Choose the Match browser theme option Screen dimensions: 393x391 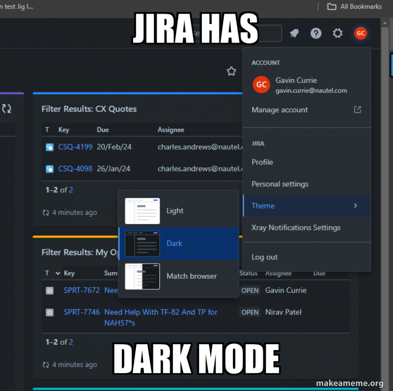(x=178, y=276)
